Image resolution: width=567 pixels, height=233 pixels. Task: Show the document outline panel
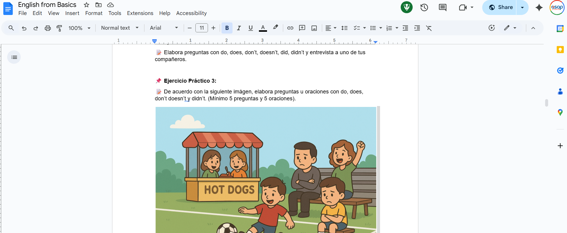[14, 57]
